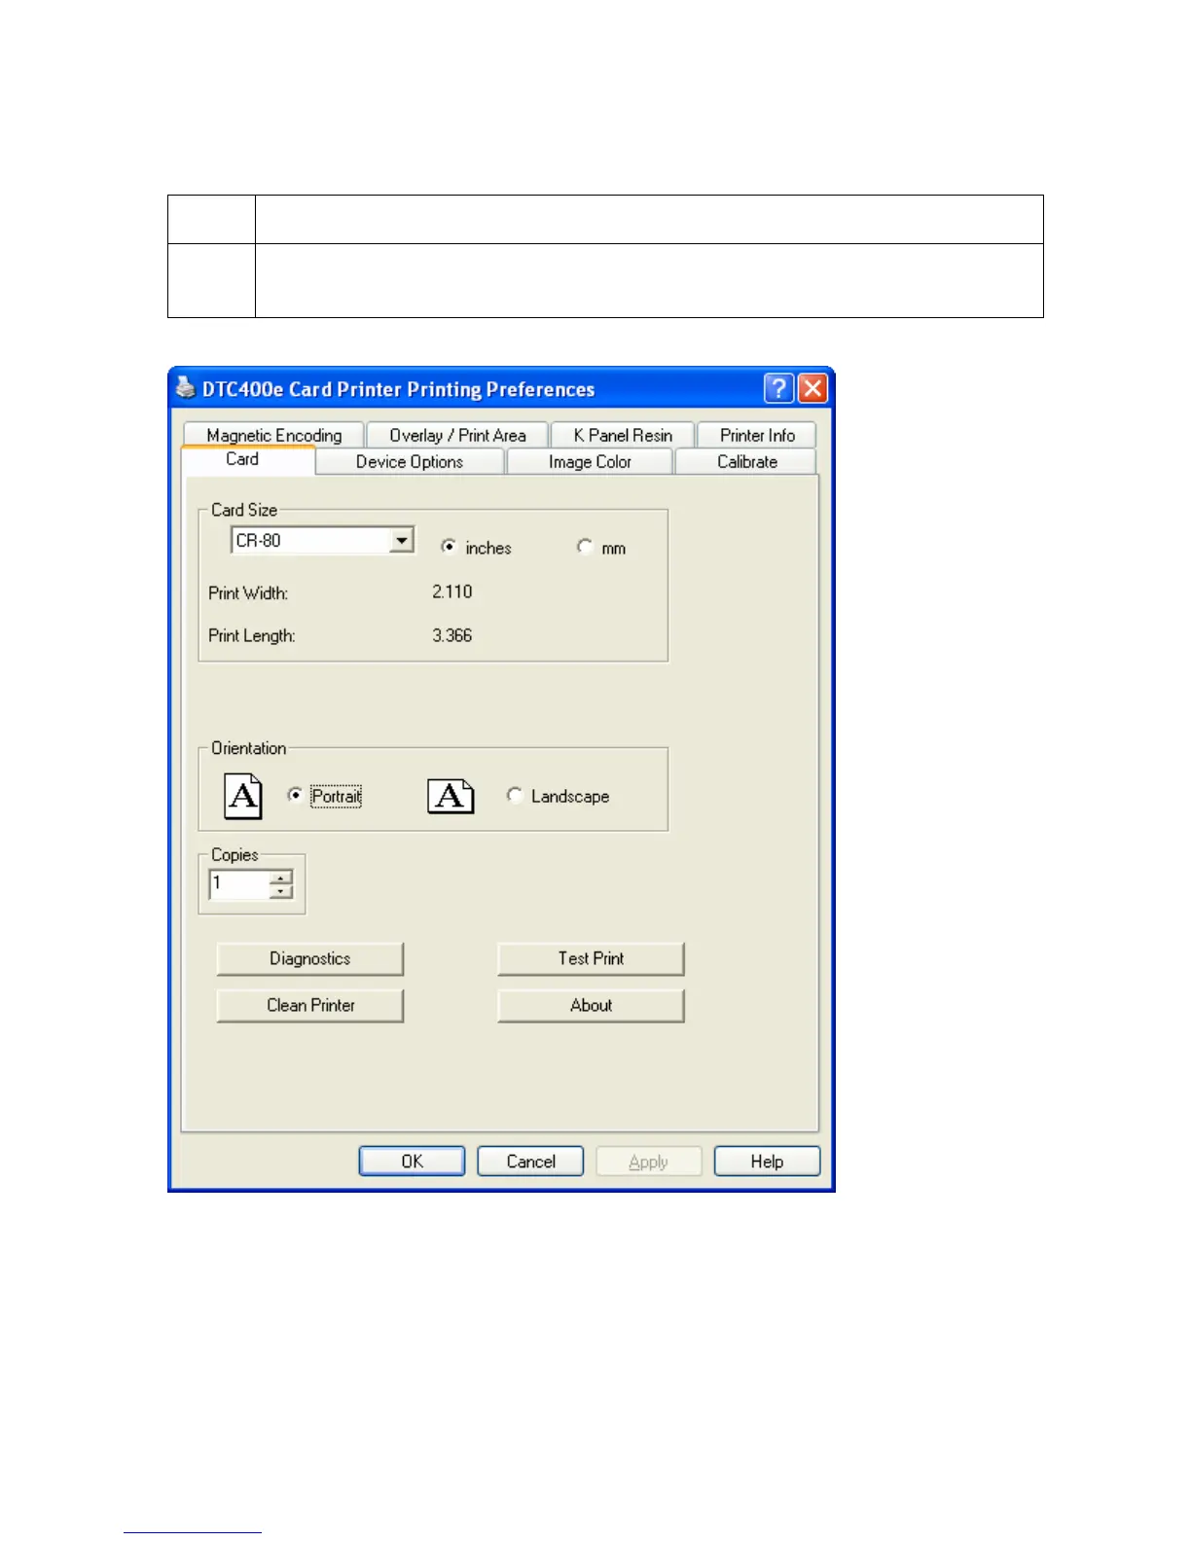Switch to the Magnetic Encoding tab
Viewport: 1191px width, 1541px height.
(x=273, y=435)
